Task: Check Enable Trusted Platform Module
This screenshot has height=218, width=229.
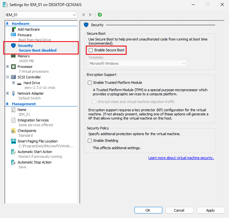Action: pos(90,83)
